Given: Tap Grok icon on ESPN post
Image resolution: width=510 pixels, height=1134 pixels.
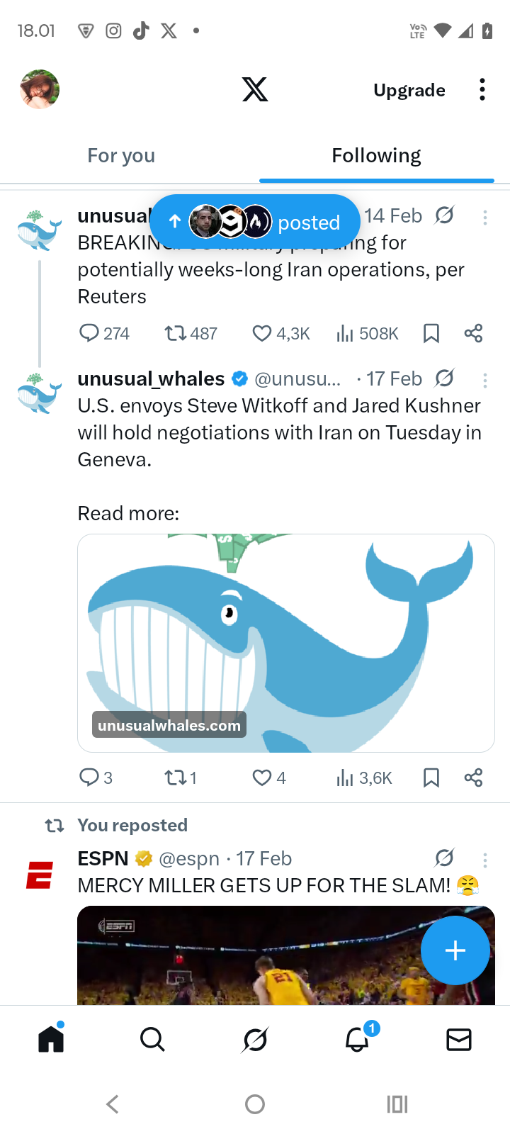Looking at the screenshot, I should (x=444, y=858).
